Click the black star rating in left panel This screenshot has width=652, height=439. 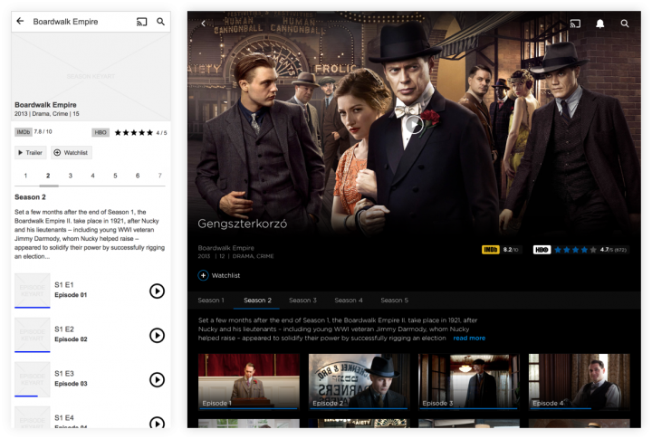click(134, 133)
